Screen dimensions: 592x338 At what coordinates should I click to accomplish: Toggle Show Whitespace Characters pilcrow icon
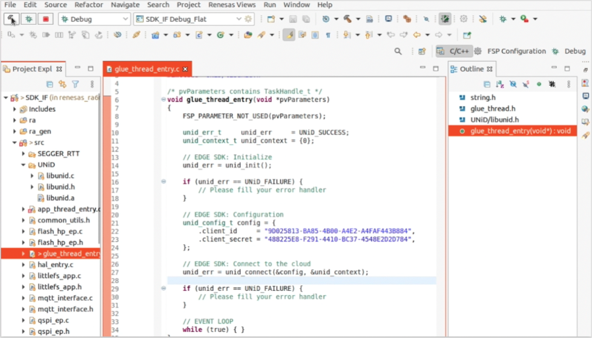[327, 35]
